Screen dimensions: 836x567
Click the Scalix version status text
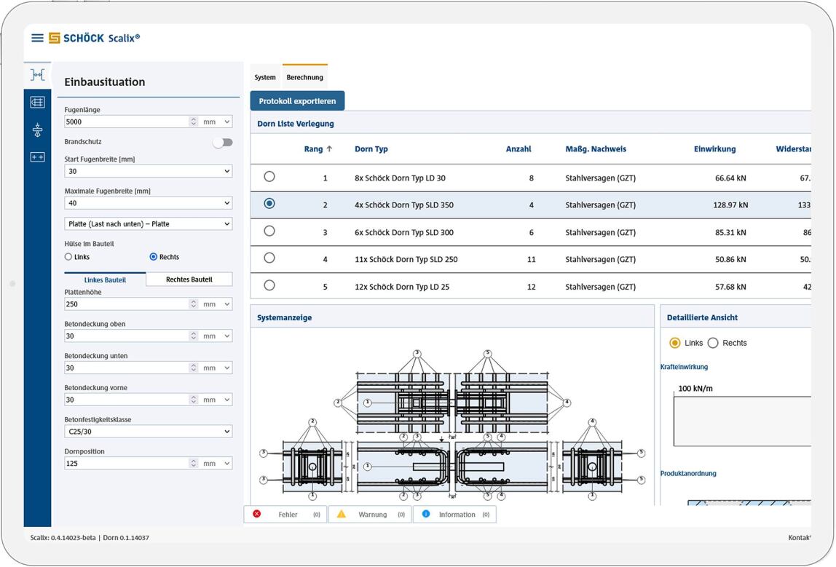click(90, 537)
